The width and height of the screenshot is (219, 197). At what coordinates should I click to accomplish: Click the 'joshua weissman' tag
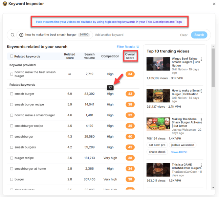[183, 145]
